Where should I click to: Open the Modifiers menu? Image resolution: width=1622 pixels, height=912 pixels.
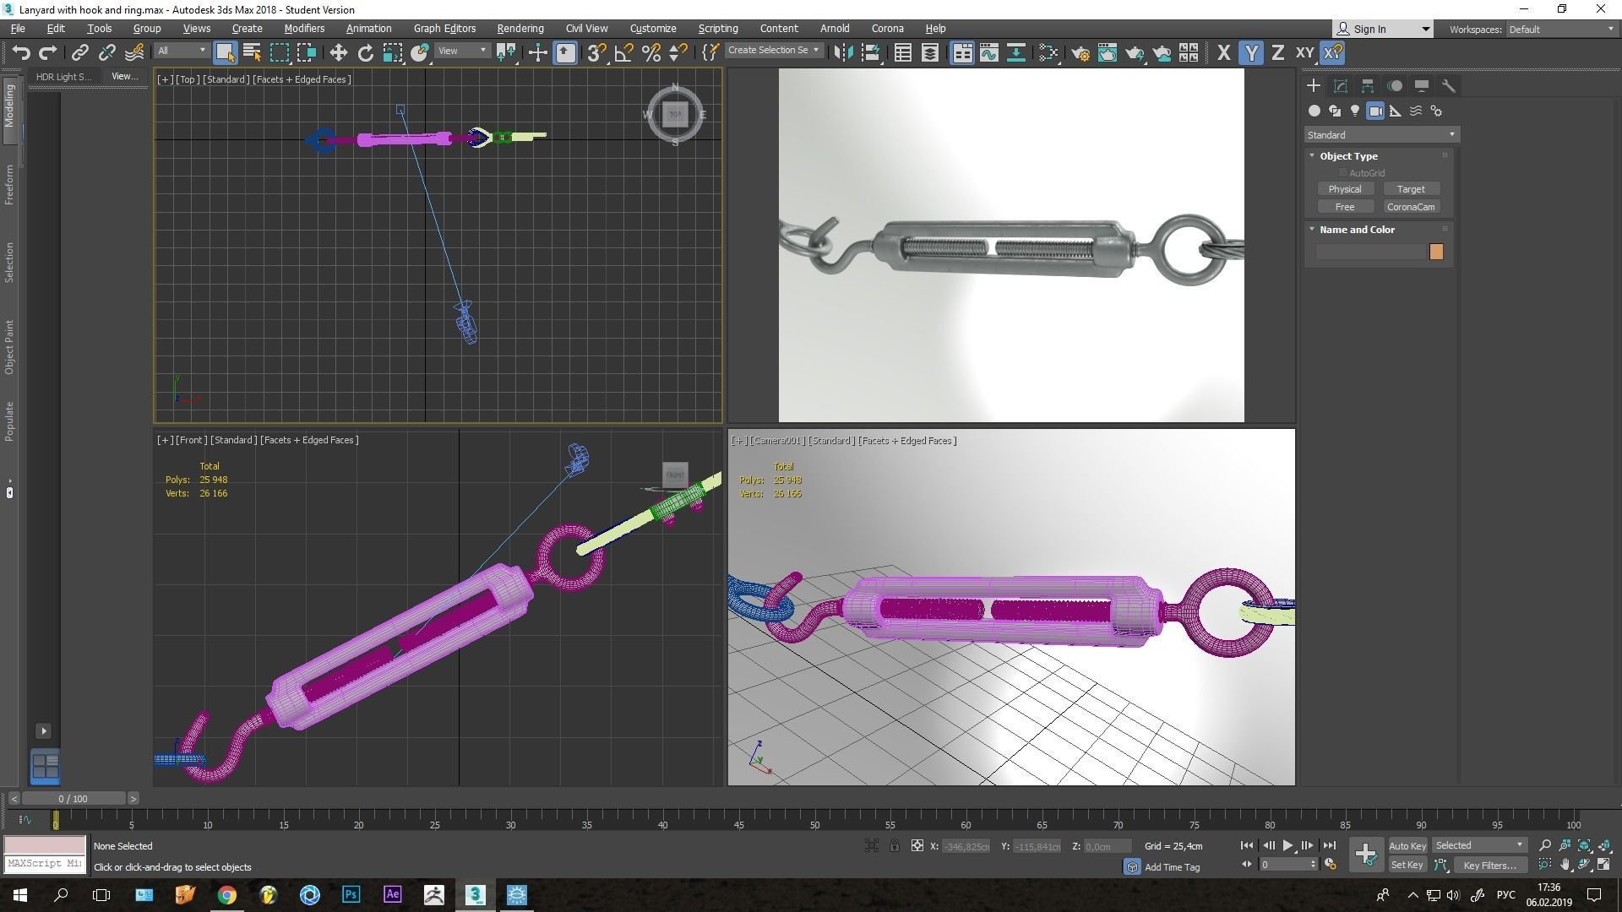pyautogui.click(x=304, y=29)
